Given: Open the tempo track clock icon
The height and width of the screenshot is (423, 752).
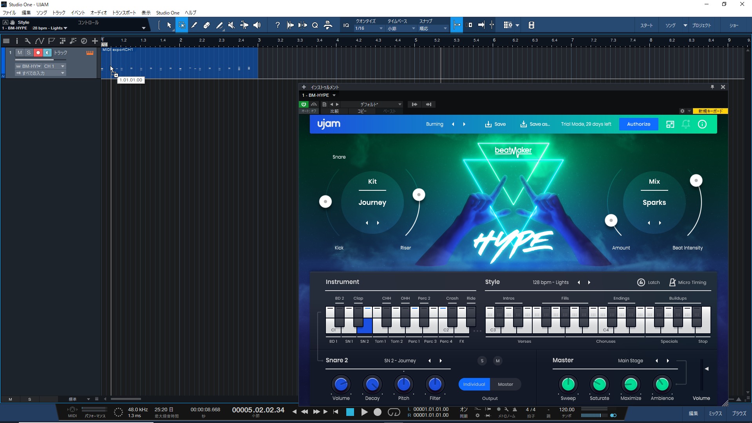Looking at the screenshot, I should pos(84,41).
